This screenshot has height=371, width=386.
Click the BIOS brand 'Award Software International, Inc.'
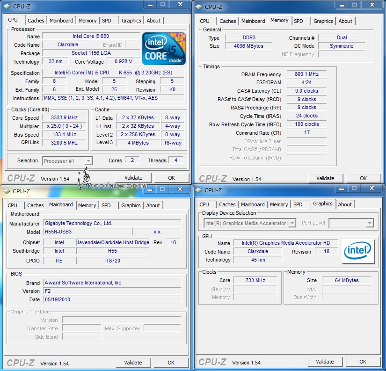point(112,283)
